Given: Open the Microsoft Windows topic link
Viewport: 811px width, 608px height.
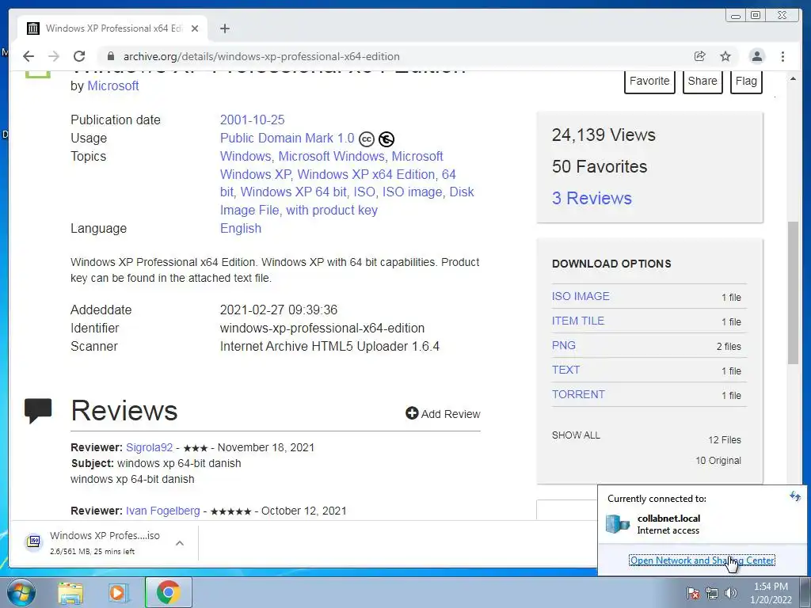Looking at the screenshot, I should tap(332, 156).
